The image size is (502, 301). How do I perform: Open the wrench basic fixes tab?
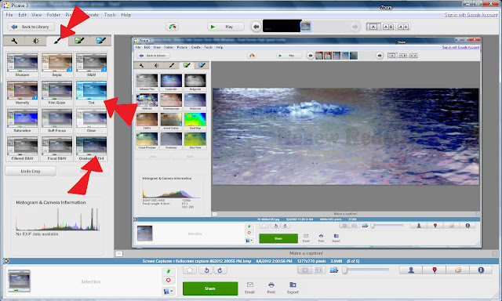point(14,41)
